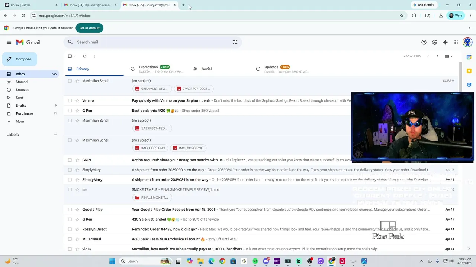Open Google Tasks side panel
The image size is (476, 267).
469,85
